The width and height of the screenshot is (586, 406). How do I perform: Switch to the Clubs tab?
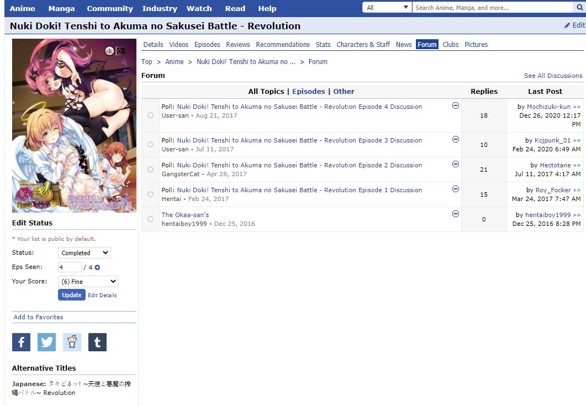point(451,45)
